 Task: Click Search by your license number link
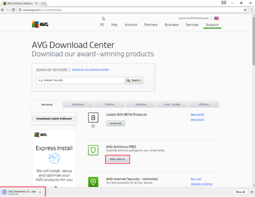click(x=90, y=69)
